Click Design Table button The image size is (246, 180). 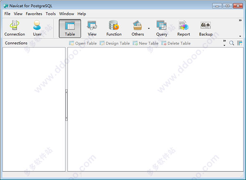pos(115,43)
